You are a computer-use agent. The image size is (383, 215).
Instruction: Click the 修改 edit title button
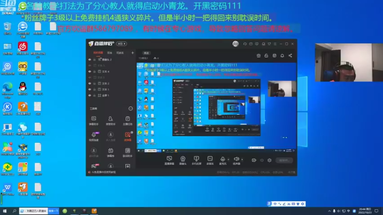coord(146,53)
